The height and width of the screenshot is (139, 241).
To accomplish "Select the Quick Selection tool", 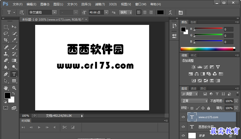I will tap(14, 33).
